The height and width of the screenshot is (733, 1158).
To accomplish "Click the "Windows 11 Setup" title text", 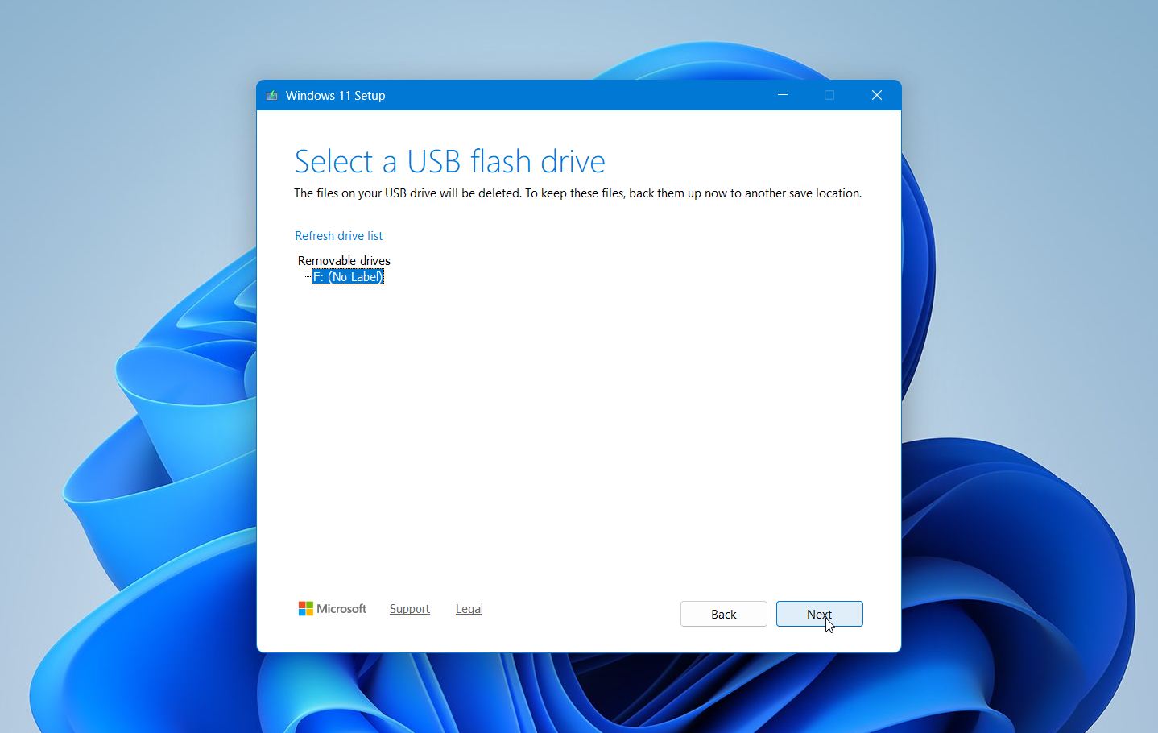I will (335, 95).
